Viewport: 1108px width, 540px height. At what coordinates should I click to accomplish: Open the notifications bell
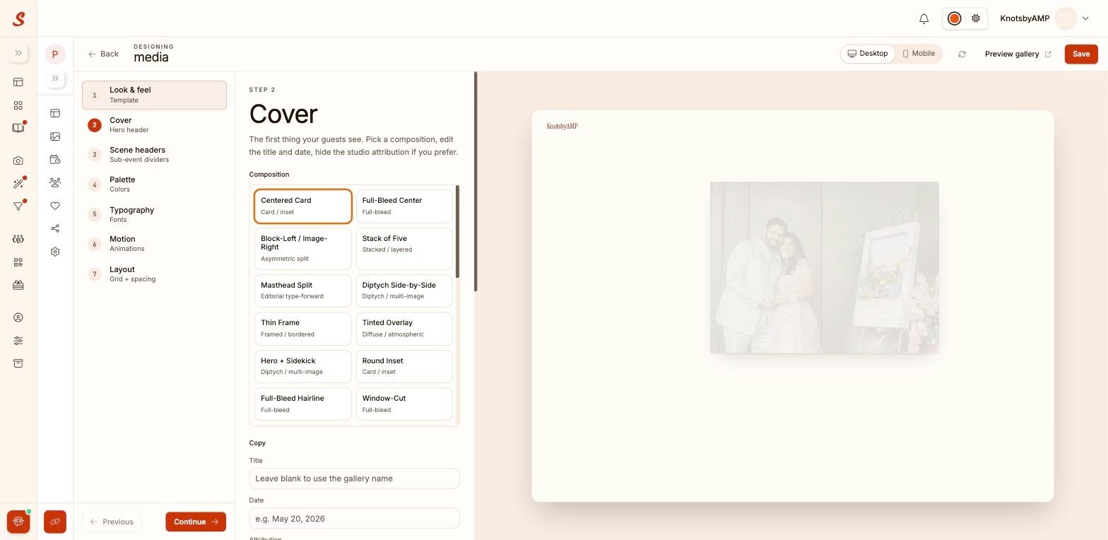pos(924,19)
